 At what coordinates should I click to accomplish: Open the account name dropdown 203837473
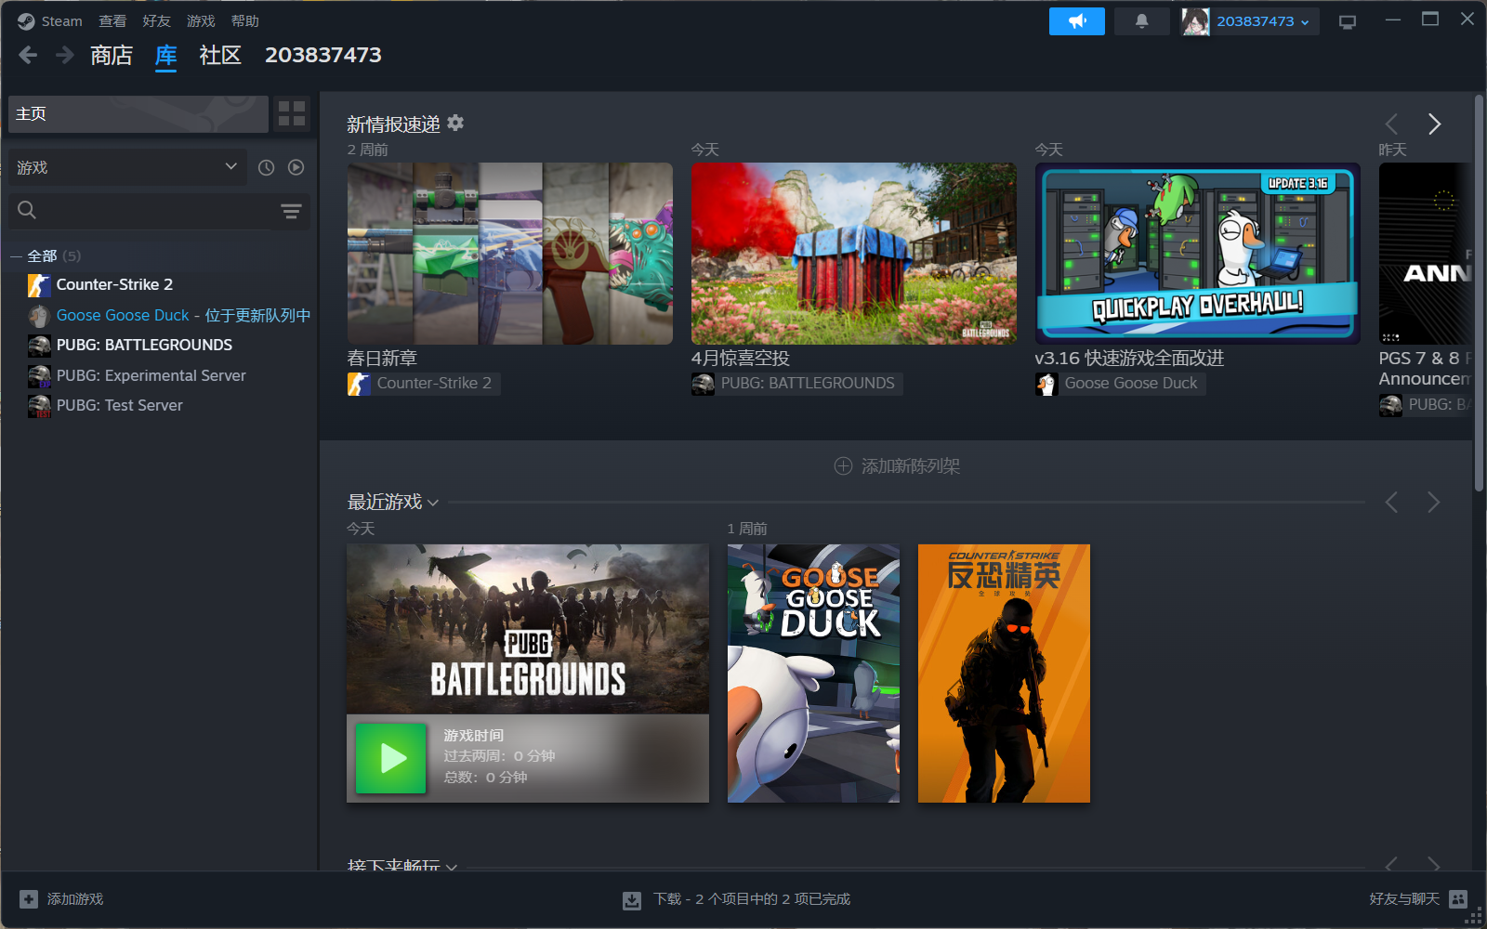pos(1263,21)
